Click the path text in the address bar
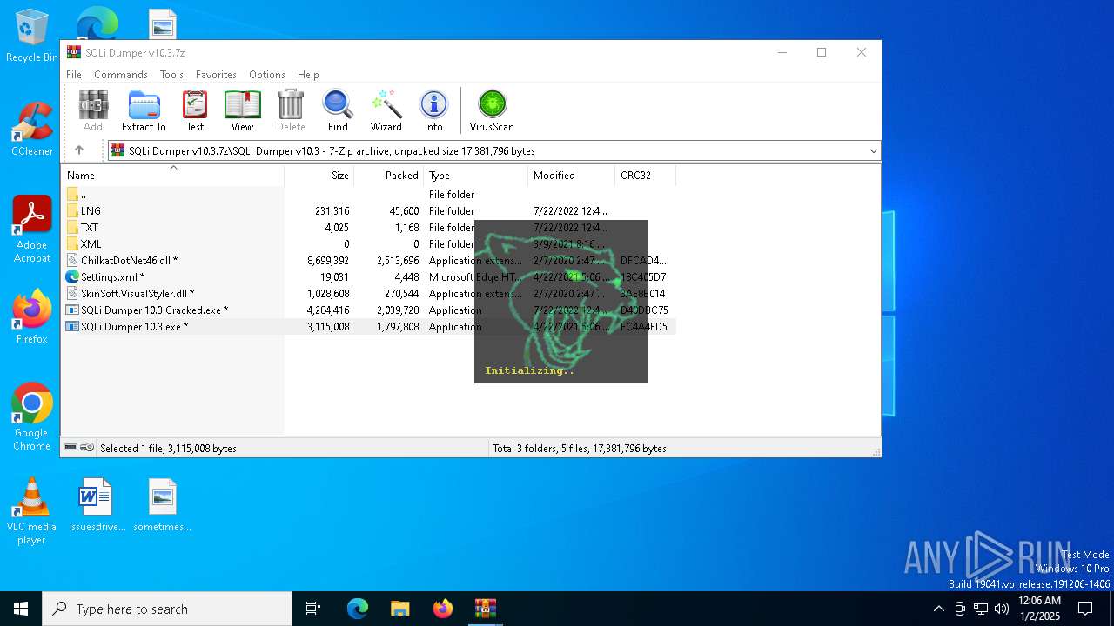The image size is (1114, 626). coord(332,151)
